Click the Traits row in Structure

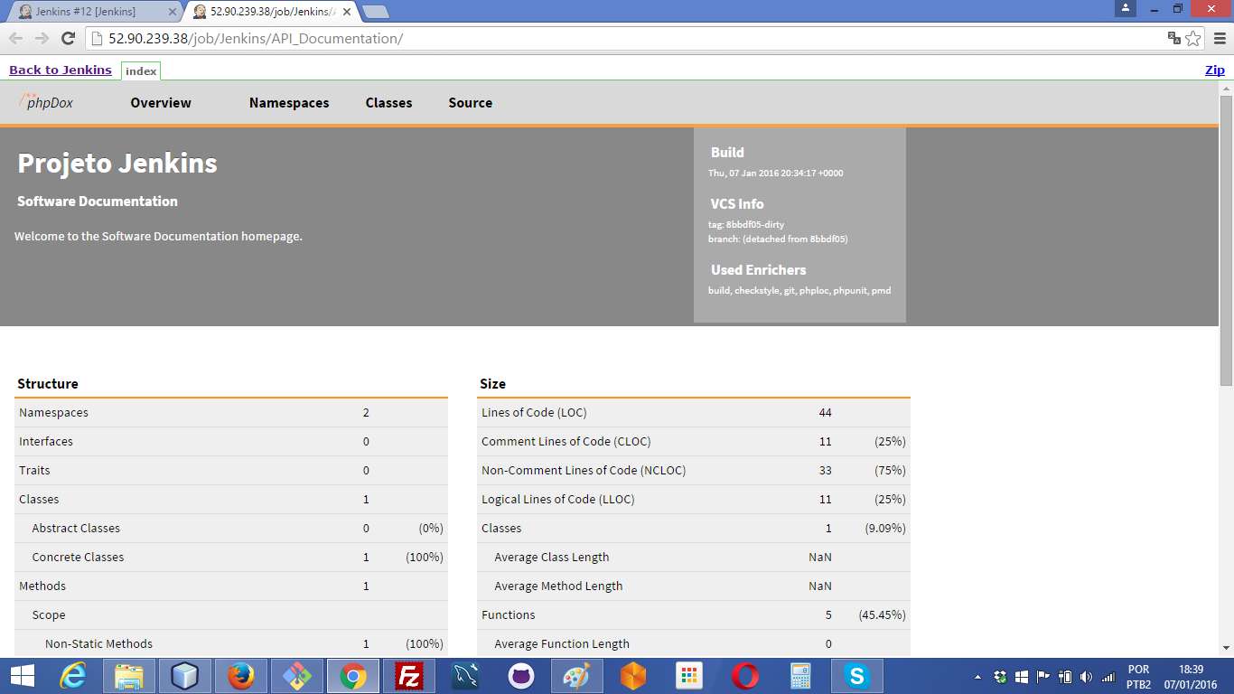point(231,471)
